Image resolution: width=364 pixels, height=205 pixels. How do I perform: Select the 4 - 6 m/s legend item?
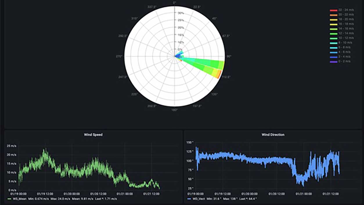tap(345, 52)
